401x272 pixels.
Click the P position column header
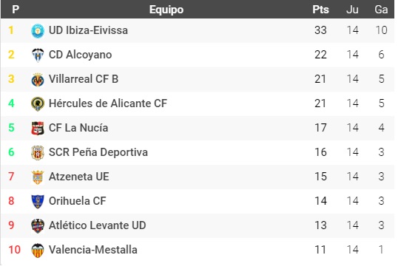[x=16, y=10]
